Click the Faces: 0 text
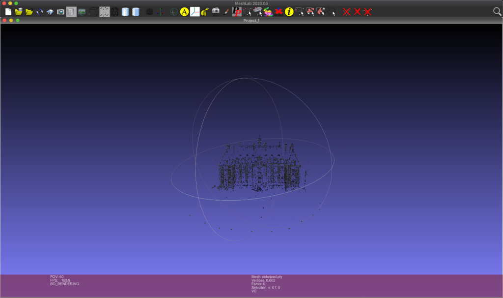 coord(258,284)
